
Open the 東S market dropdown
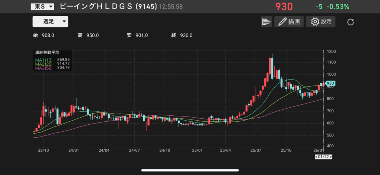(42, 7)
